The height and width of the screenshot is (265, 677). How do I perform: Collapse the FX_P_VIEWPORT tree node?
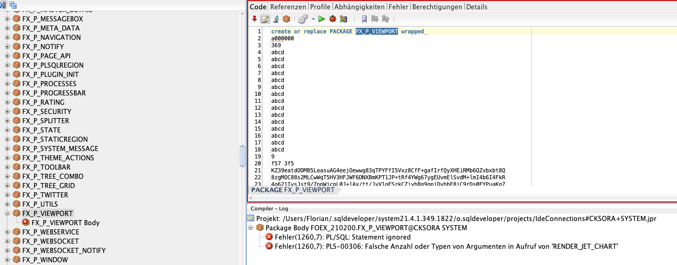(x=7, y=214)
